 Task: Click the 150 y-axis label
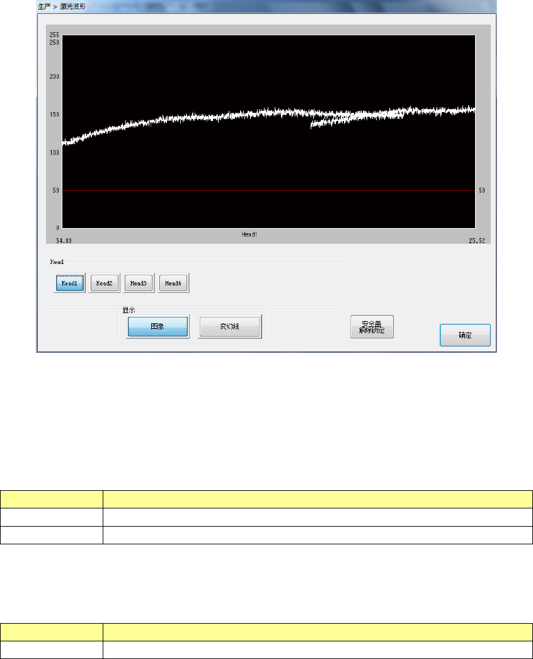[x=54, y=114]
